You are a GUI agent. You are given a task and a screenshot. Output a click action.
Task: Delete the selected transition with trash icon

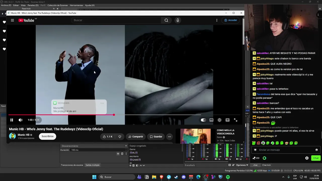click(x=122, y=154)
